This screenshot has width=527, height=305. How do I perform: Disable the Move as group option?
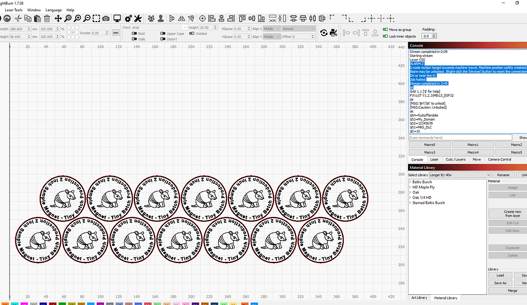(x=385, y=29)
